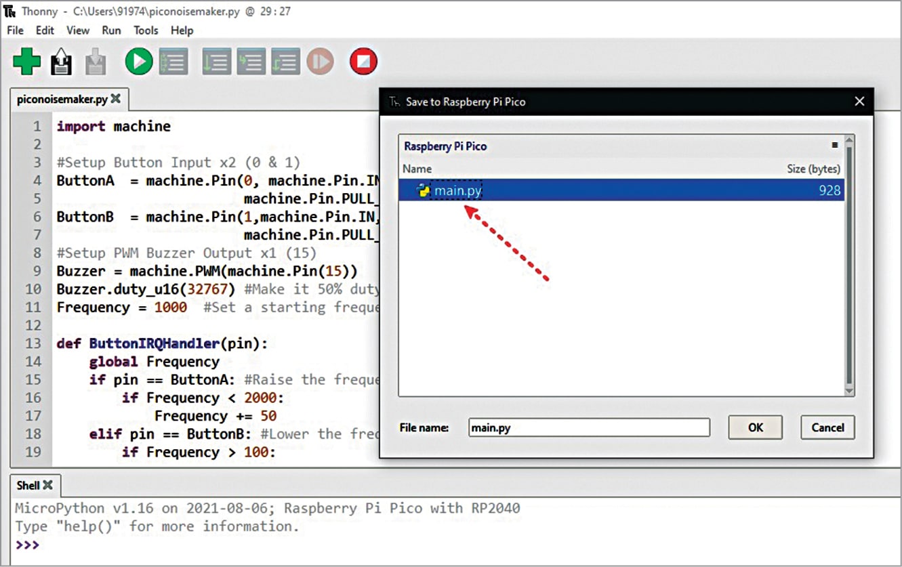Image resolution: width=902 pixels, height=567 pixels.
Task: Create a new file with the green plus icon
Action: [x=26, y=61]
